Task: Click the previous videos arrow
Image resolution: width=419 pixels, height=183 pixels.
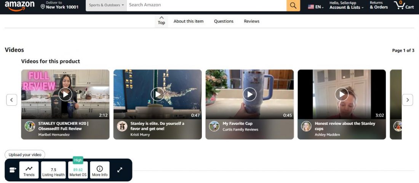Action: click(x=11, y=100)
